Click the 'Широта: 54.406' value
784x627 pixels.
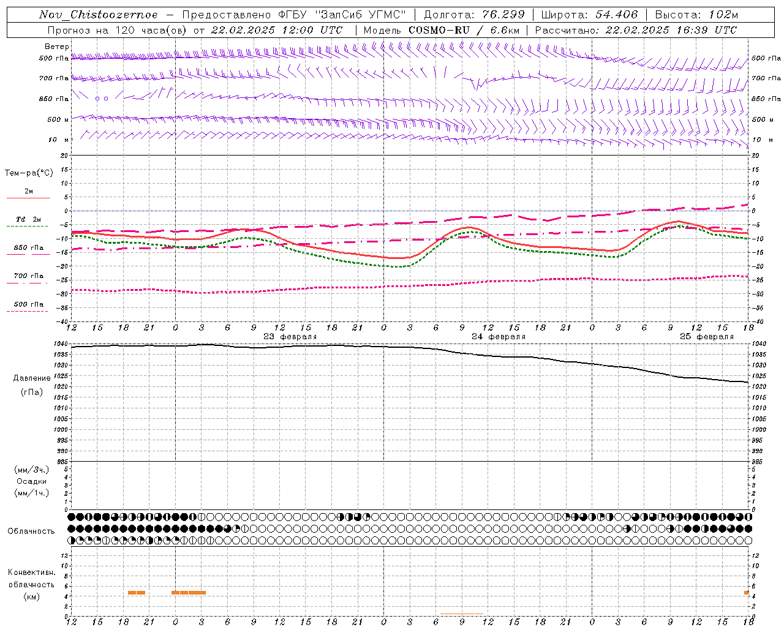pos(589,15)
